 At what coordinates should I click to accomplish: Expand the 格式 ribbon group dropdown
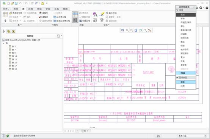click(107, 25)
